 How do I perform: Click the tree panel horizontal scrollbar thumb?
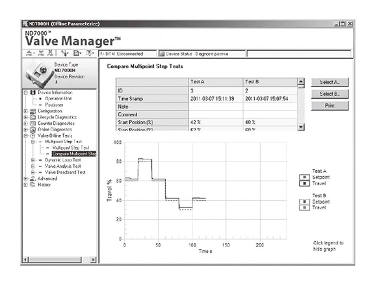tap(55, 259)
